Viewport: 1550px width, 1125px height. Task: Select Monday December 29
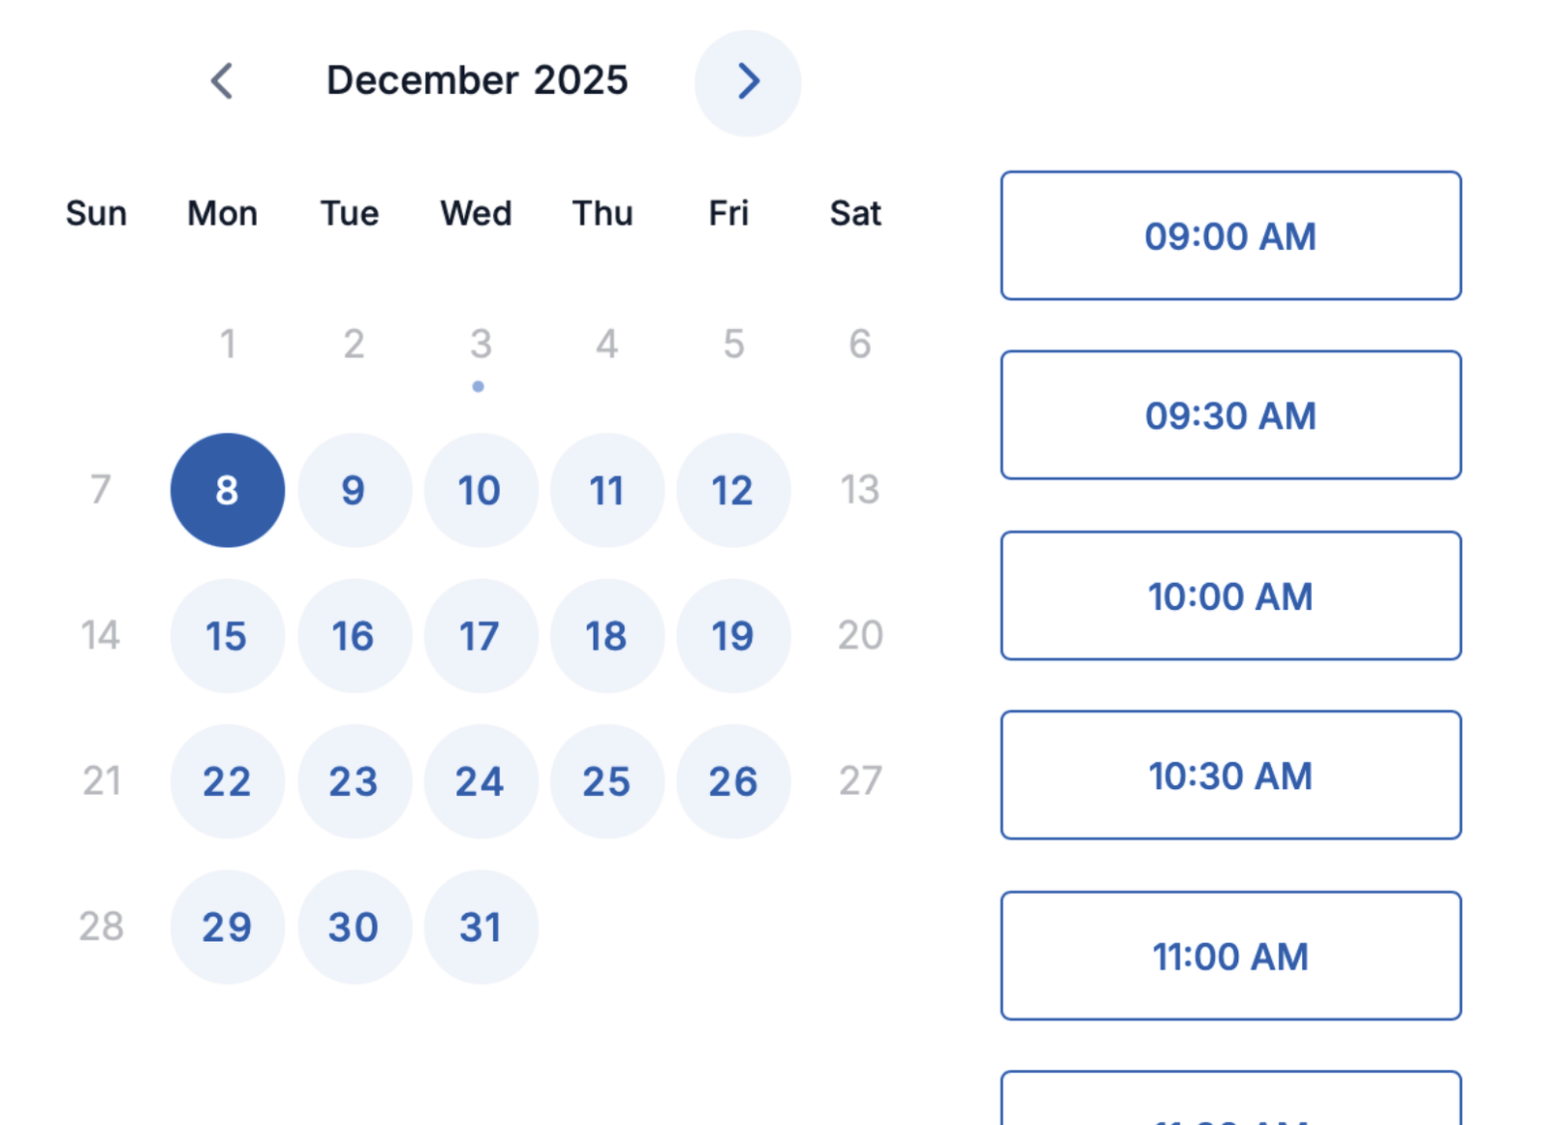tap(228, 927)
